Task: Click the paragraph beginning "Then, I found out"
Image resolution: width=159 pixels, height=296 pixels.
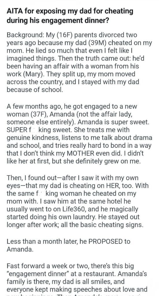Action: (x=77, y=201)
